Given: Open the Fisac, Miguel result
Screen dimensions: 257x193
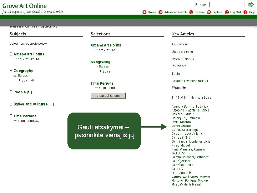Looking at the screenshot, I should tap(181, 145).
